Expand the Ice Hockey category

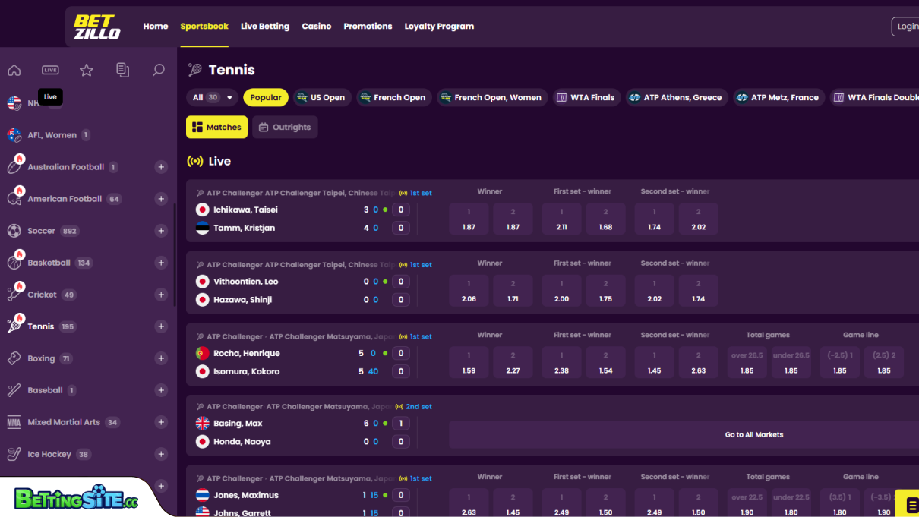click(x=161, y=454)
